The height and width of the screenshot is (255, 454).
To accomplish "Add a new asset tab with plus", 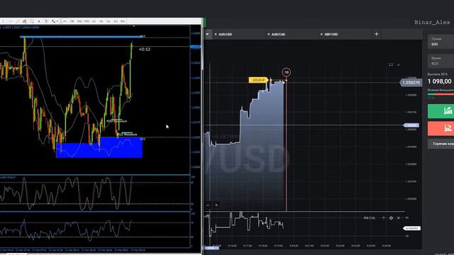I will (x=377, y=34).
